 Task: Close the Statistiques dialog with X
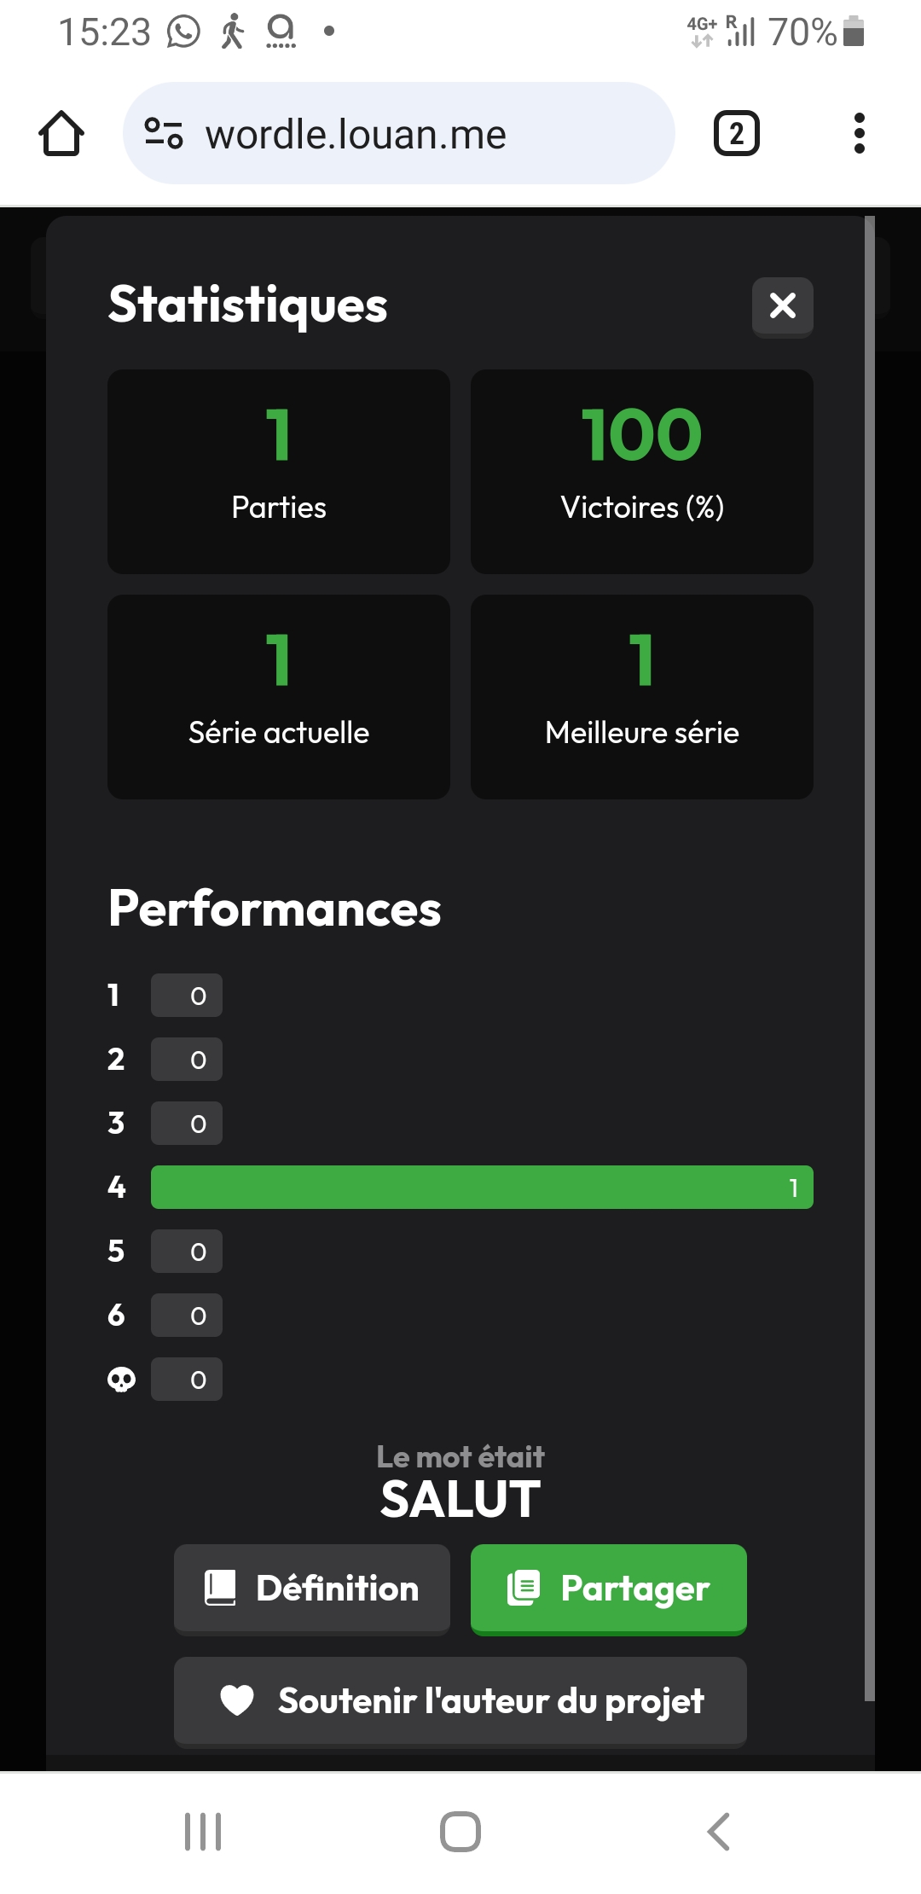click(x=782, y=306)
